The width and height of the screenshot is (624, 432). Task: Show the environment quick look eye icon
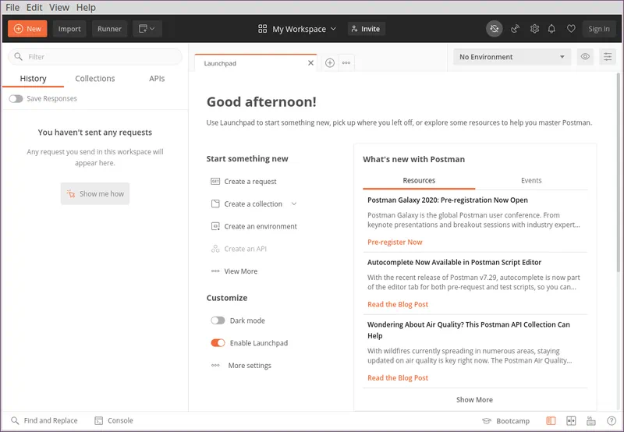click(x=585, y=57)
